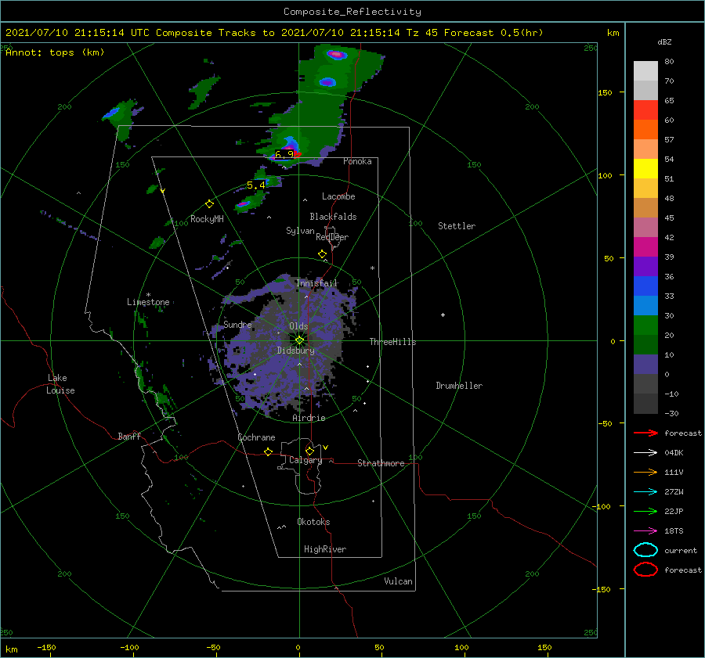Click the red swatch between 65 and 60 dBZ
Image resolution: width=705 pixels, height=658 pixels.
coord(645,110)
